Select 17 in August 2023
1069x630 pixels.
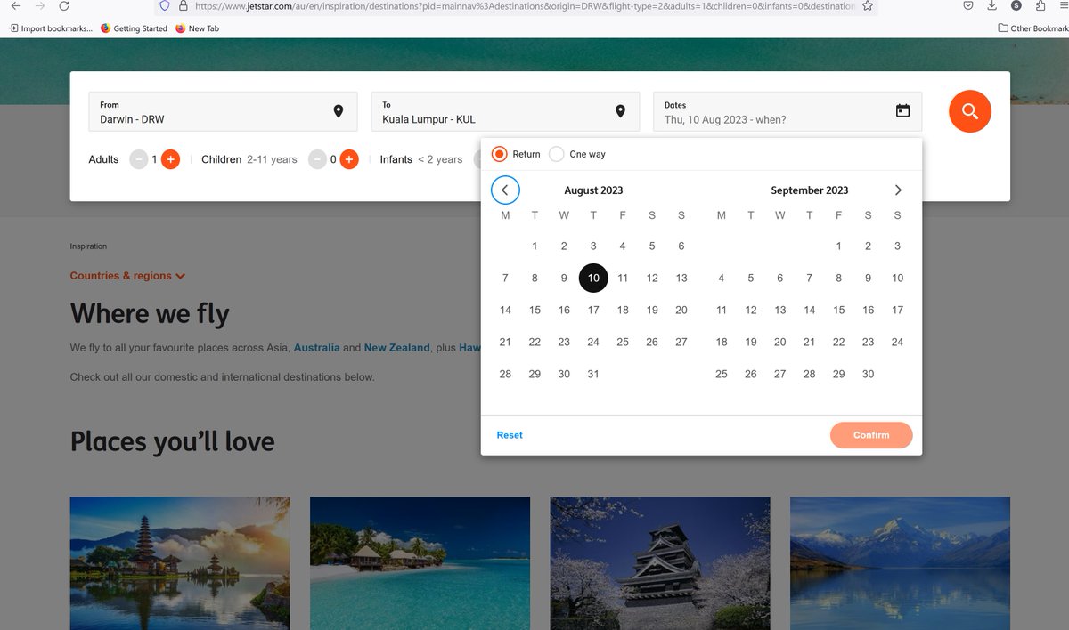coord(593,310)
